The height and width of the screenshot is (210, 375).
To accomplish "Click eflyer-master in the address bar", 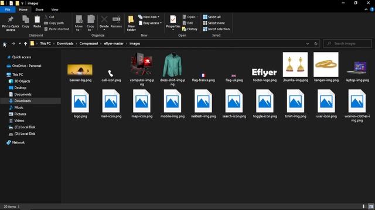I will (x=114, y=44).
